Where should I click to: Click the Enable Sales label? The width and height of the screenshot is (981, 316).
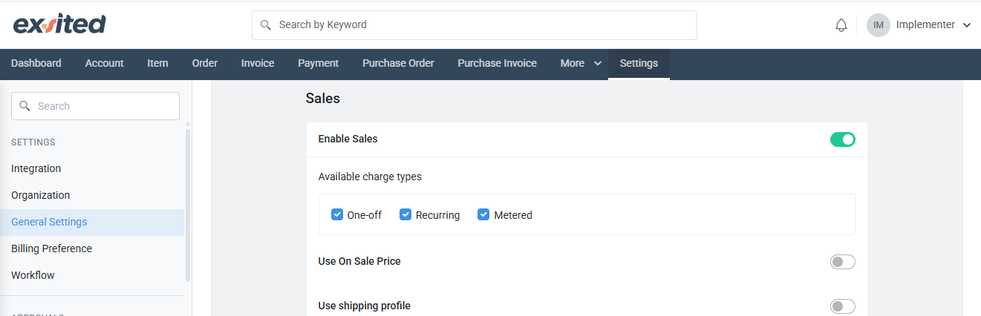pos(348,139)
